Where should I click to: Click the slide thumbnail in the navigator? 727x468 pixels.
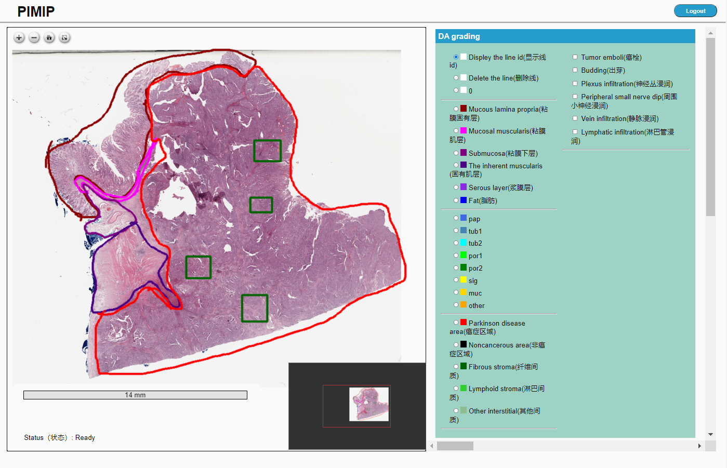point(369,404)
